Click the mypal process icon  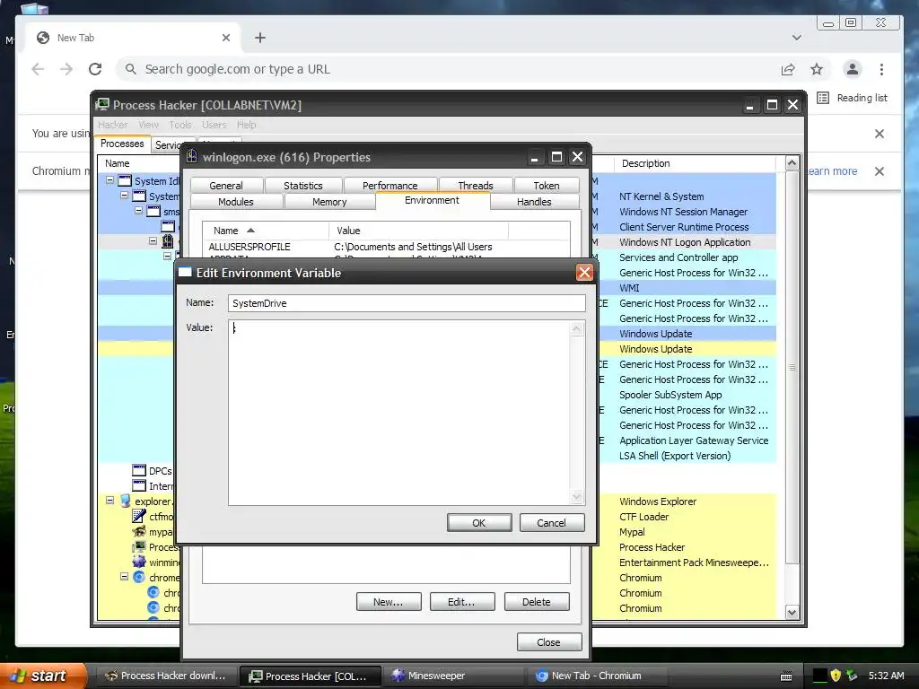coord(139,531)
